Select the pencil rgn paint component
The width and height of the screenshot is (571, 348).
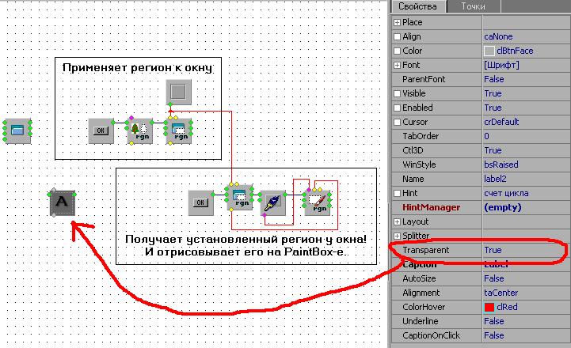click(318, 202)
